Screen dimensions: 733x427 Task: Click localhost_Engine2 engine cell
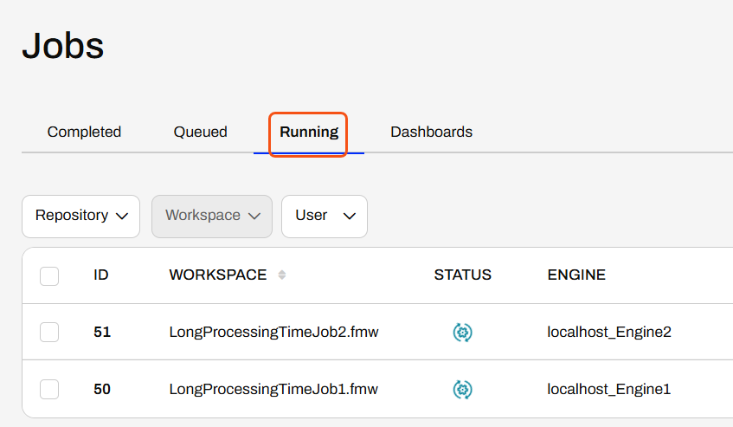pyautogui.click(x=609, y=332)
